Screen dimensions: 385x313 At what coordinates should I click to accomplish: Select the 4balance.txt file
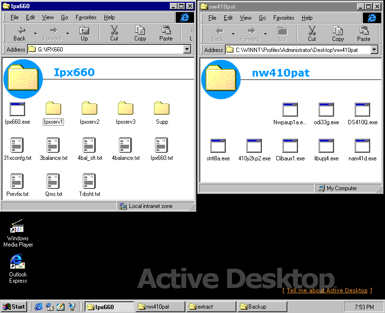(x=126, y=149)
